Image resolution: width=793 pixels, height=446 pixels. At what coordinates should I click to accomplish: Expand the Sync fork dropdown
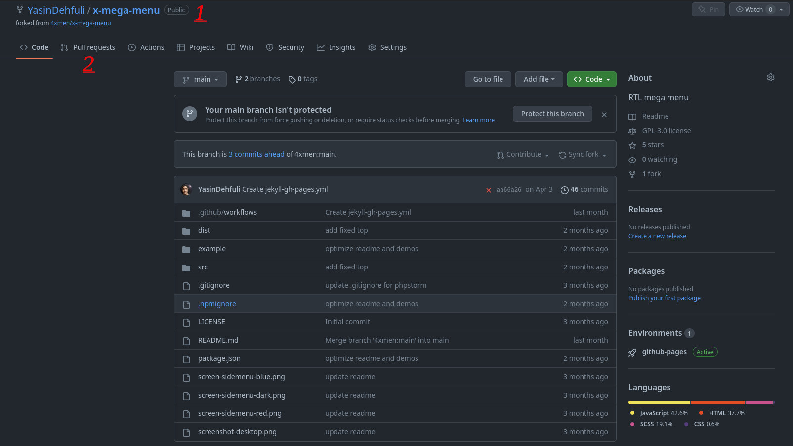[x=583, y=154]
